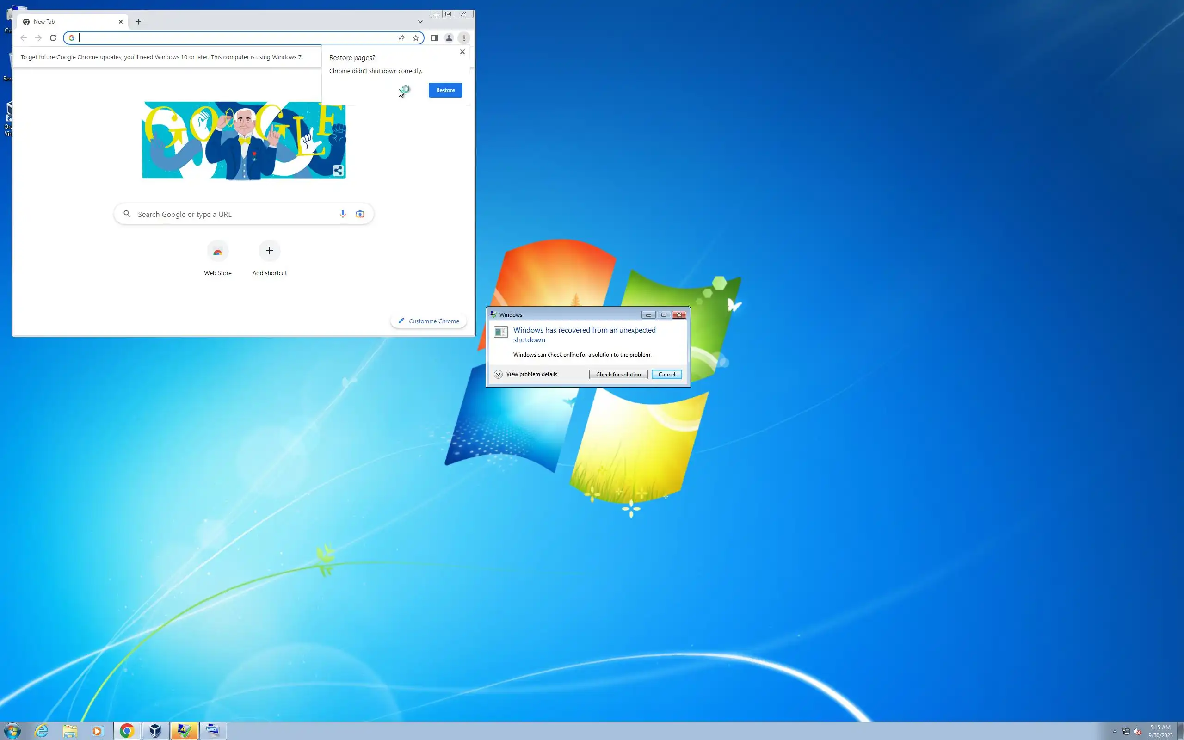This screenshot has height=740, width=1184.
Task: Open VirtualBox icon in taskbar
Action: [155, 731]
